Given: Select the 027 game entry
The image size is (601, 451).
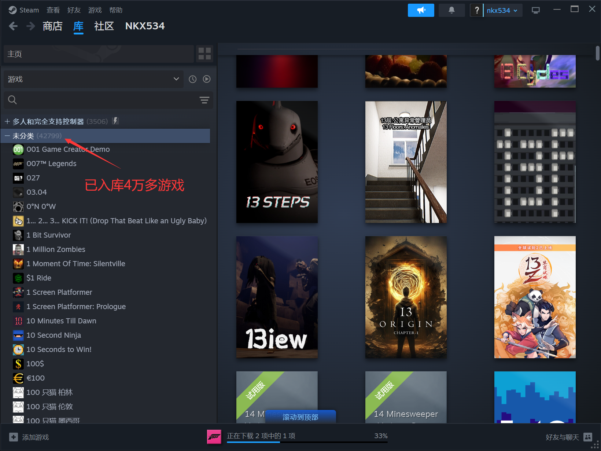Looking at the screenshot, I should 33,178.
